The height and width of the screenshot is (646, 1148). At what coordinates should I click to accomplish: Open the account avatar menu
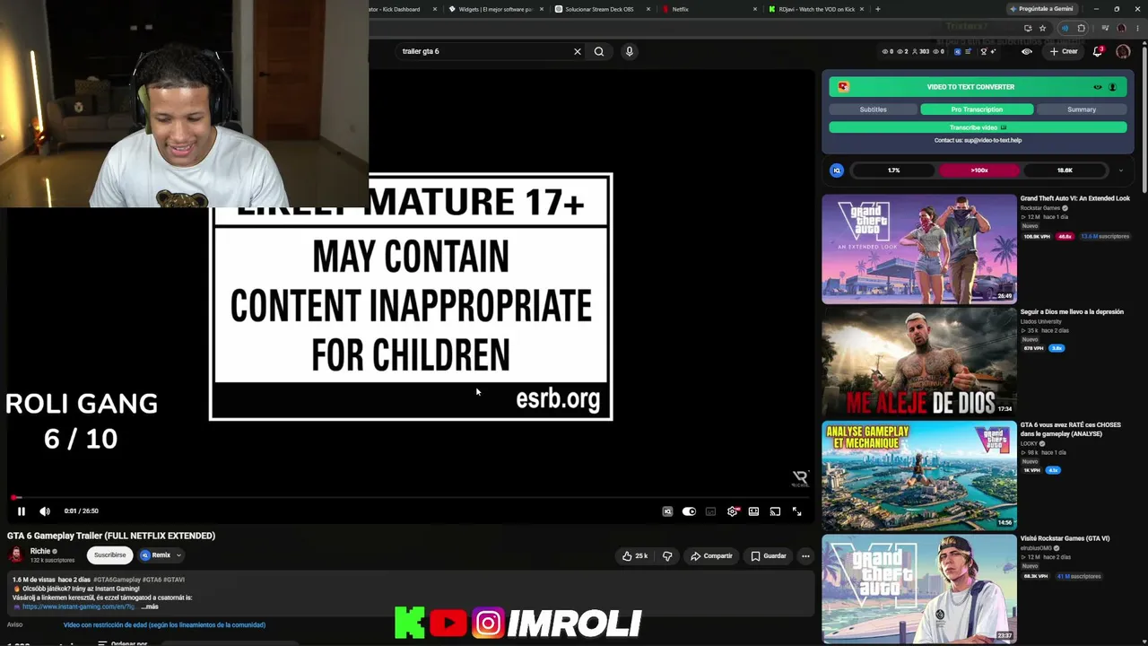click(x=1123, y=51)
